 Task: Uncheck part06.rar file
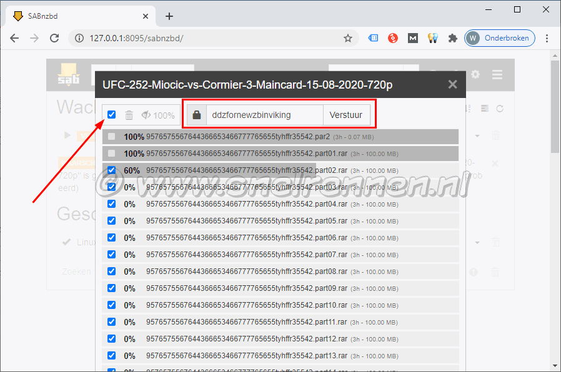coord(112,238)
